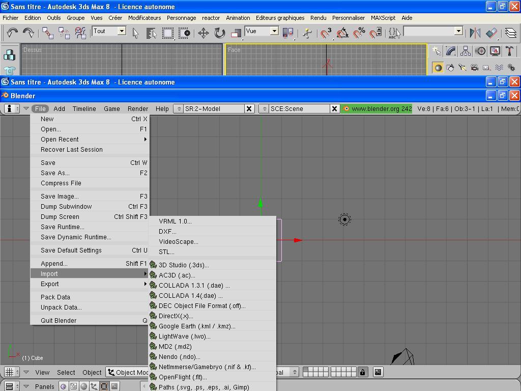Open Select by Name list tool
The image size is (521, 391).
click(151, 33)
